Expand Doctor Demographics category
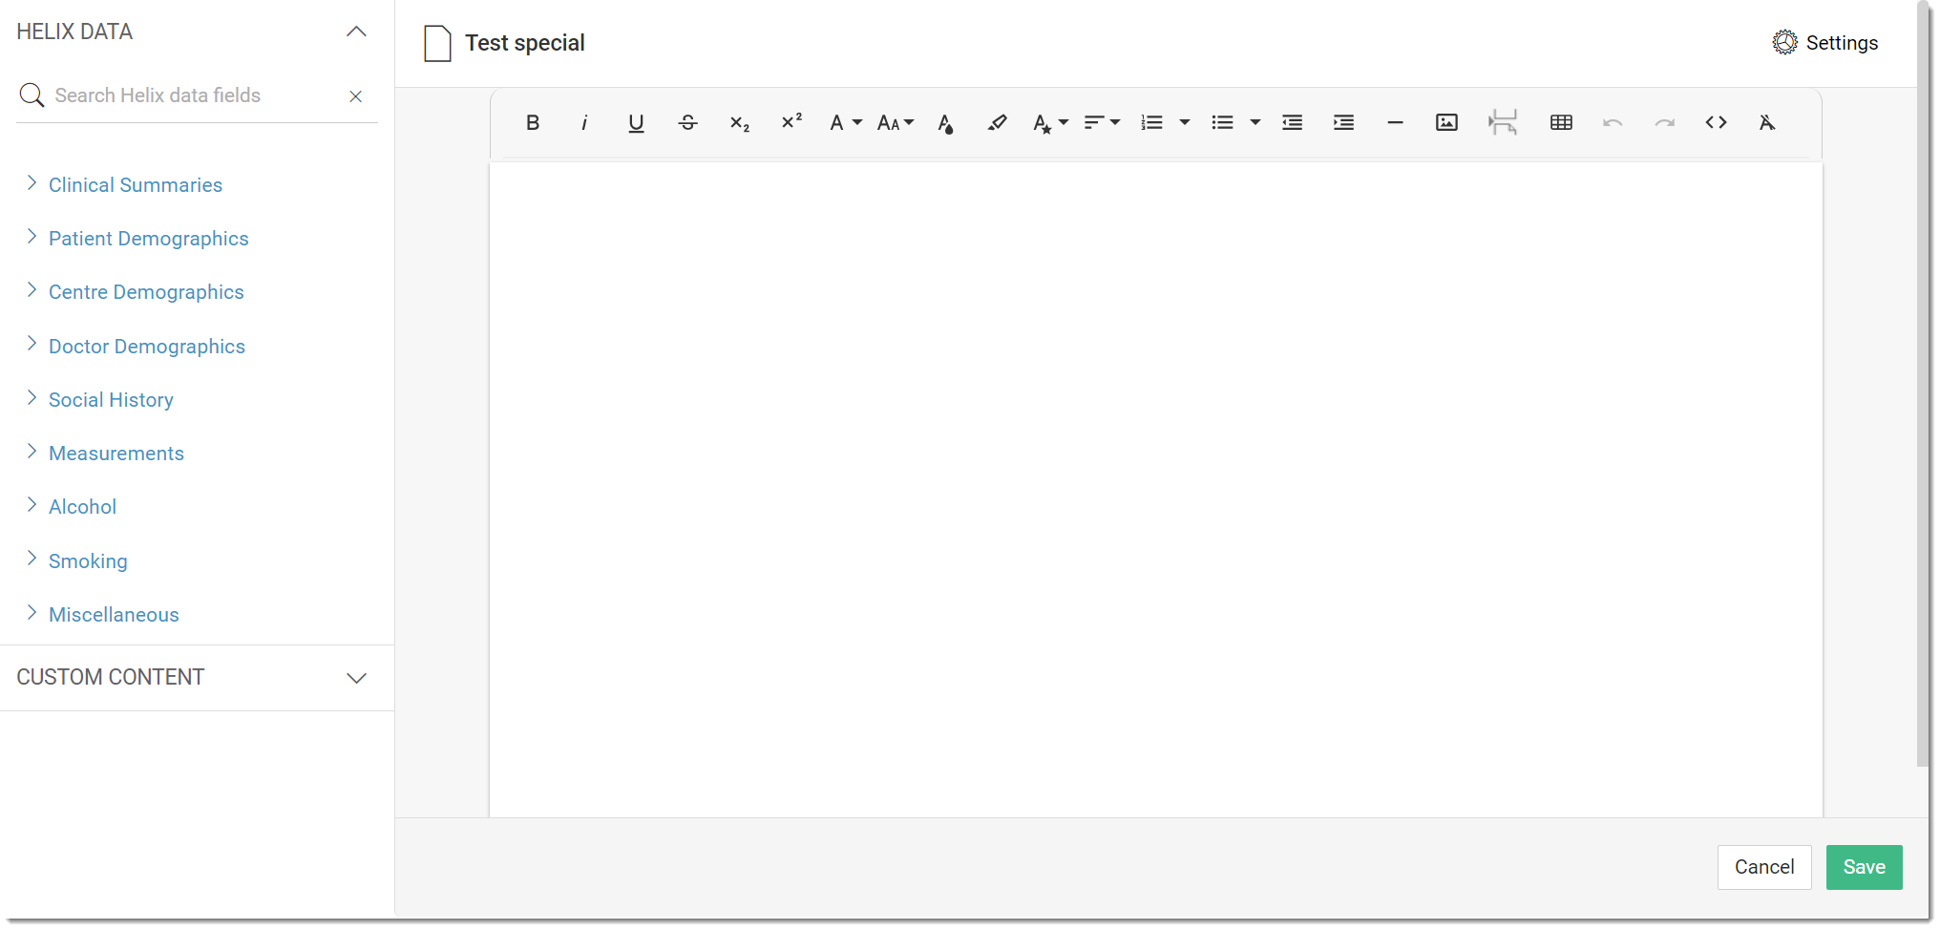The width and height of the screenshot is (1940, 930). tap(147, 347)
